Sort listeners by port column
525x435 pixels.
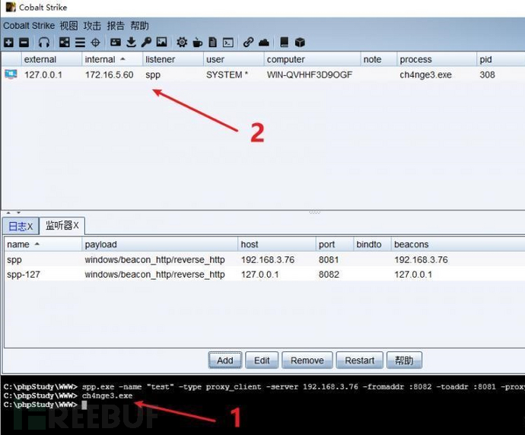point(335,244)
